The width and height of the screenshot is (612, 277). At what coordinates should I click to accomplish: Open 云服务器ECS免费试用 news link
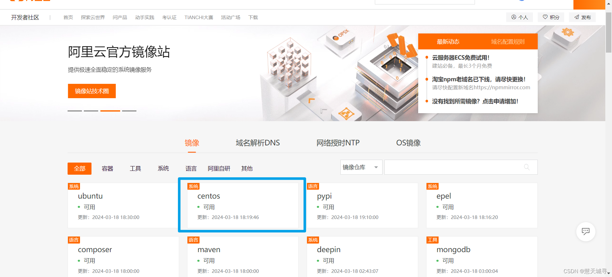coord(461,58)
